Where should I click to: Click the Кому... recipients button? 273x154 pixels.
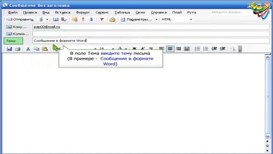(16, 27)
